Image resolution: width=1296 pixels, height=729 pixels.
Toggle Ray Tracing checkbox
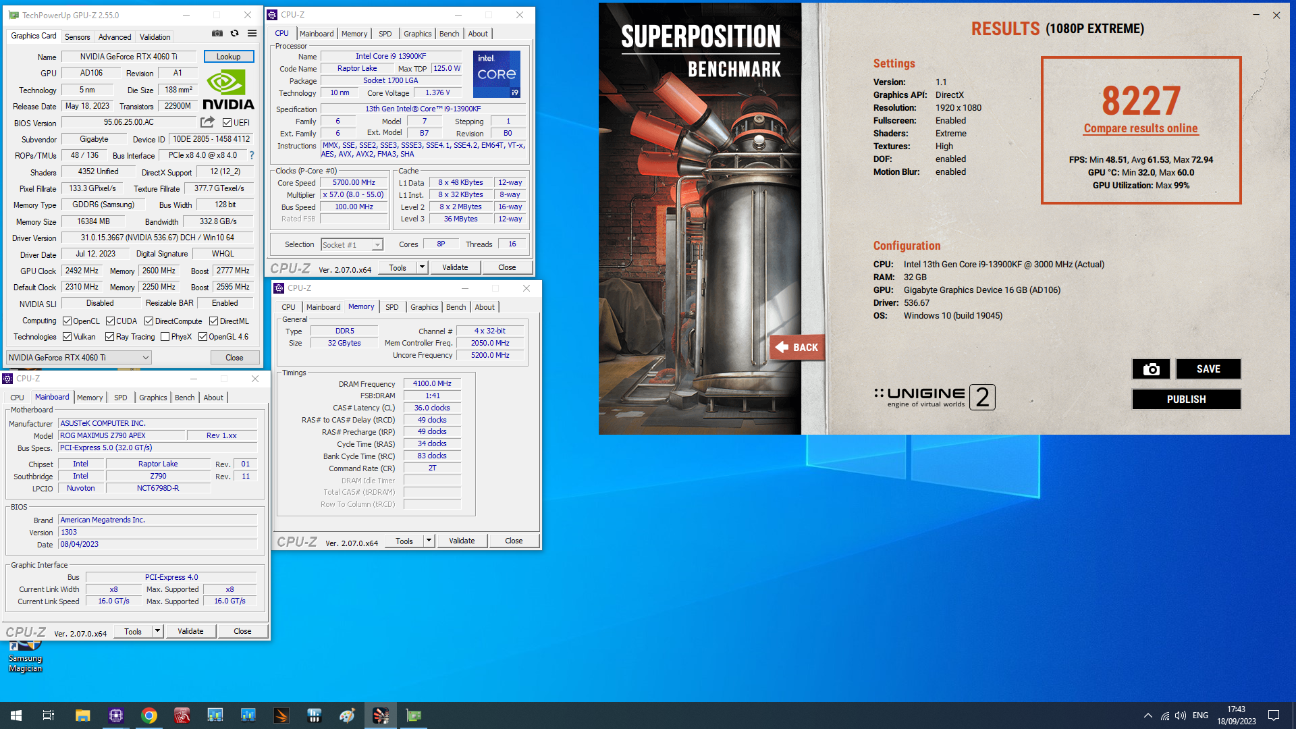pos(110,337)
